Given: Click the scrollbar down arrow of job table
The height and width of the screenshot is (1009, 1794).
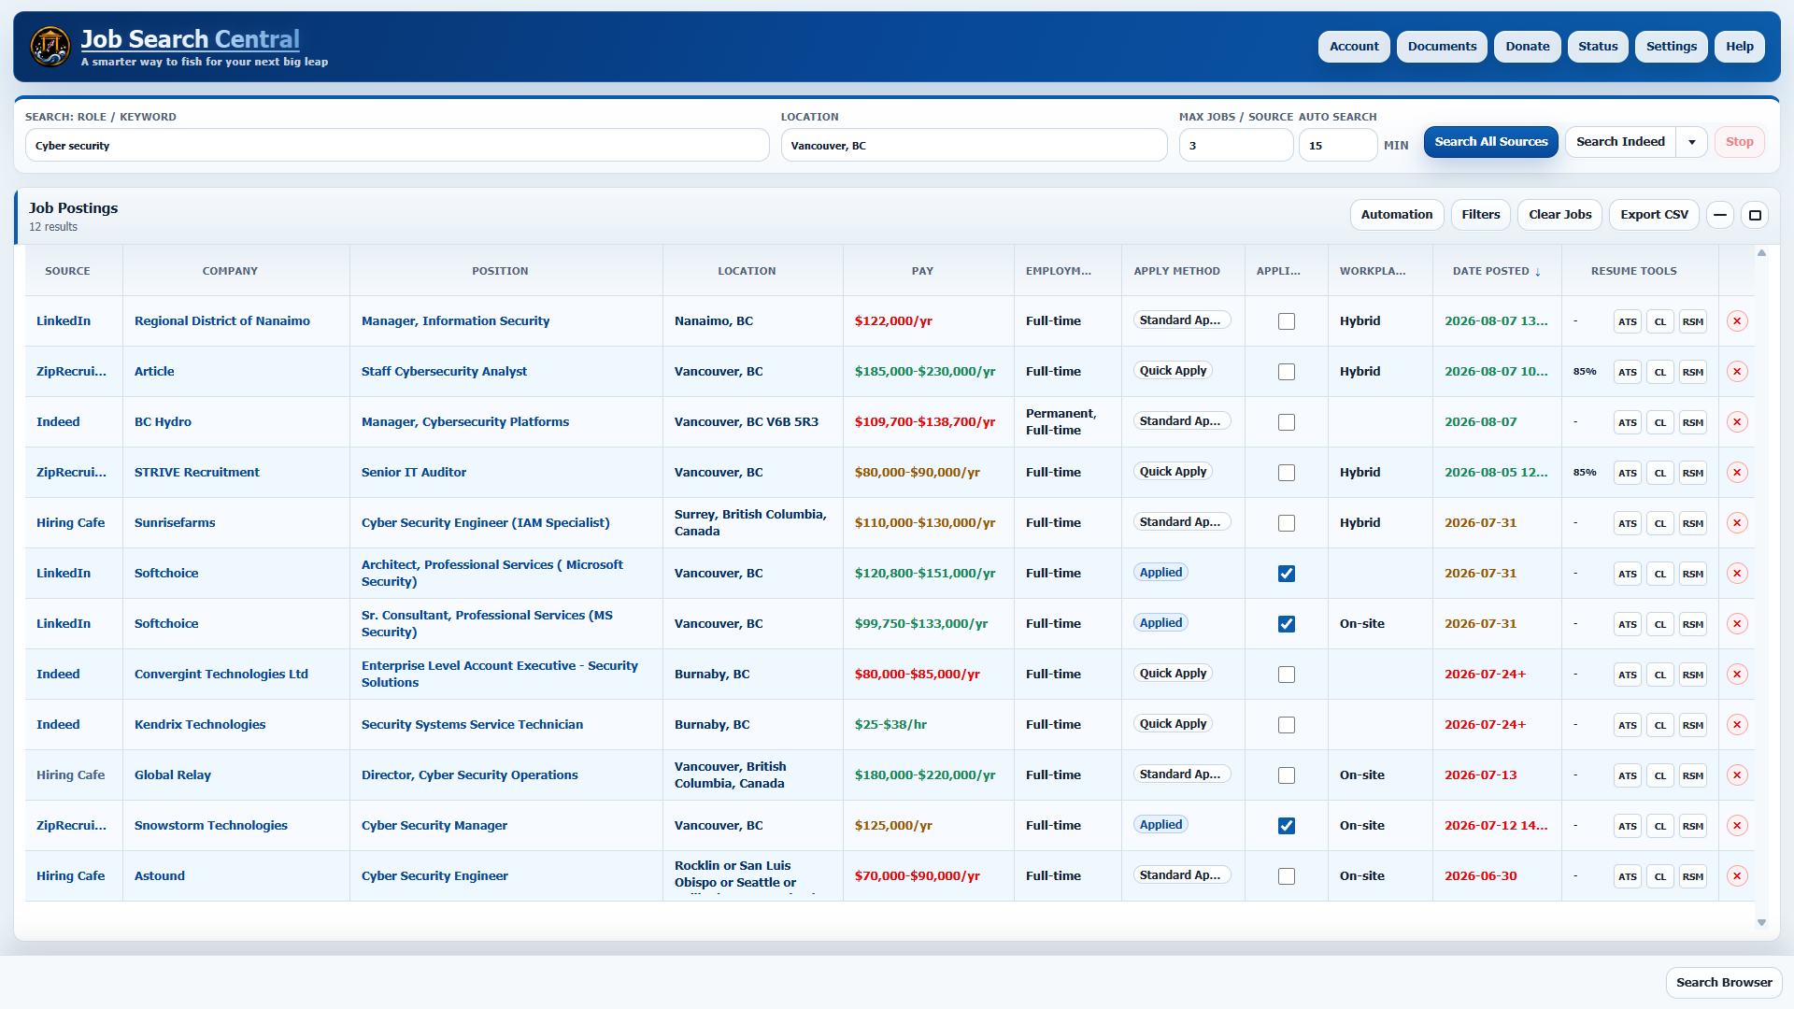Looking at the screenshot, I should coord(1761,923).
